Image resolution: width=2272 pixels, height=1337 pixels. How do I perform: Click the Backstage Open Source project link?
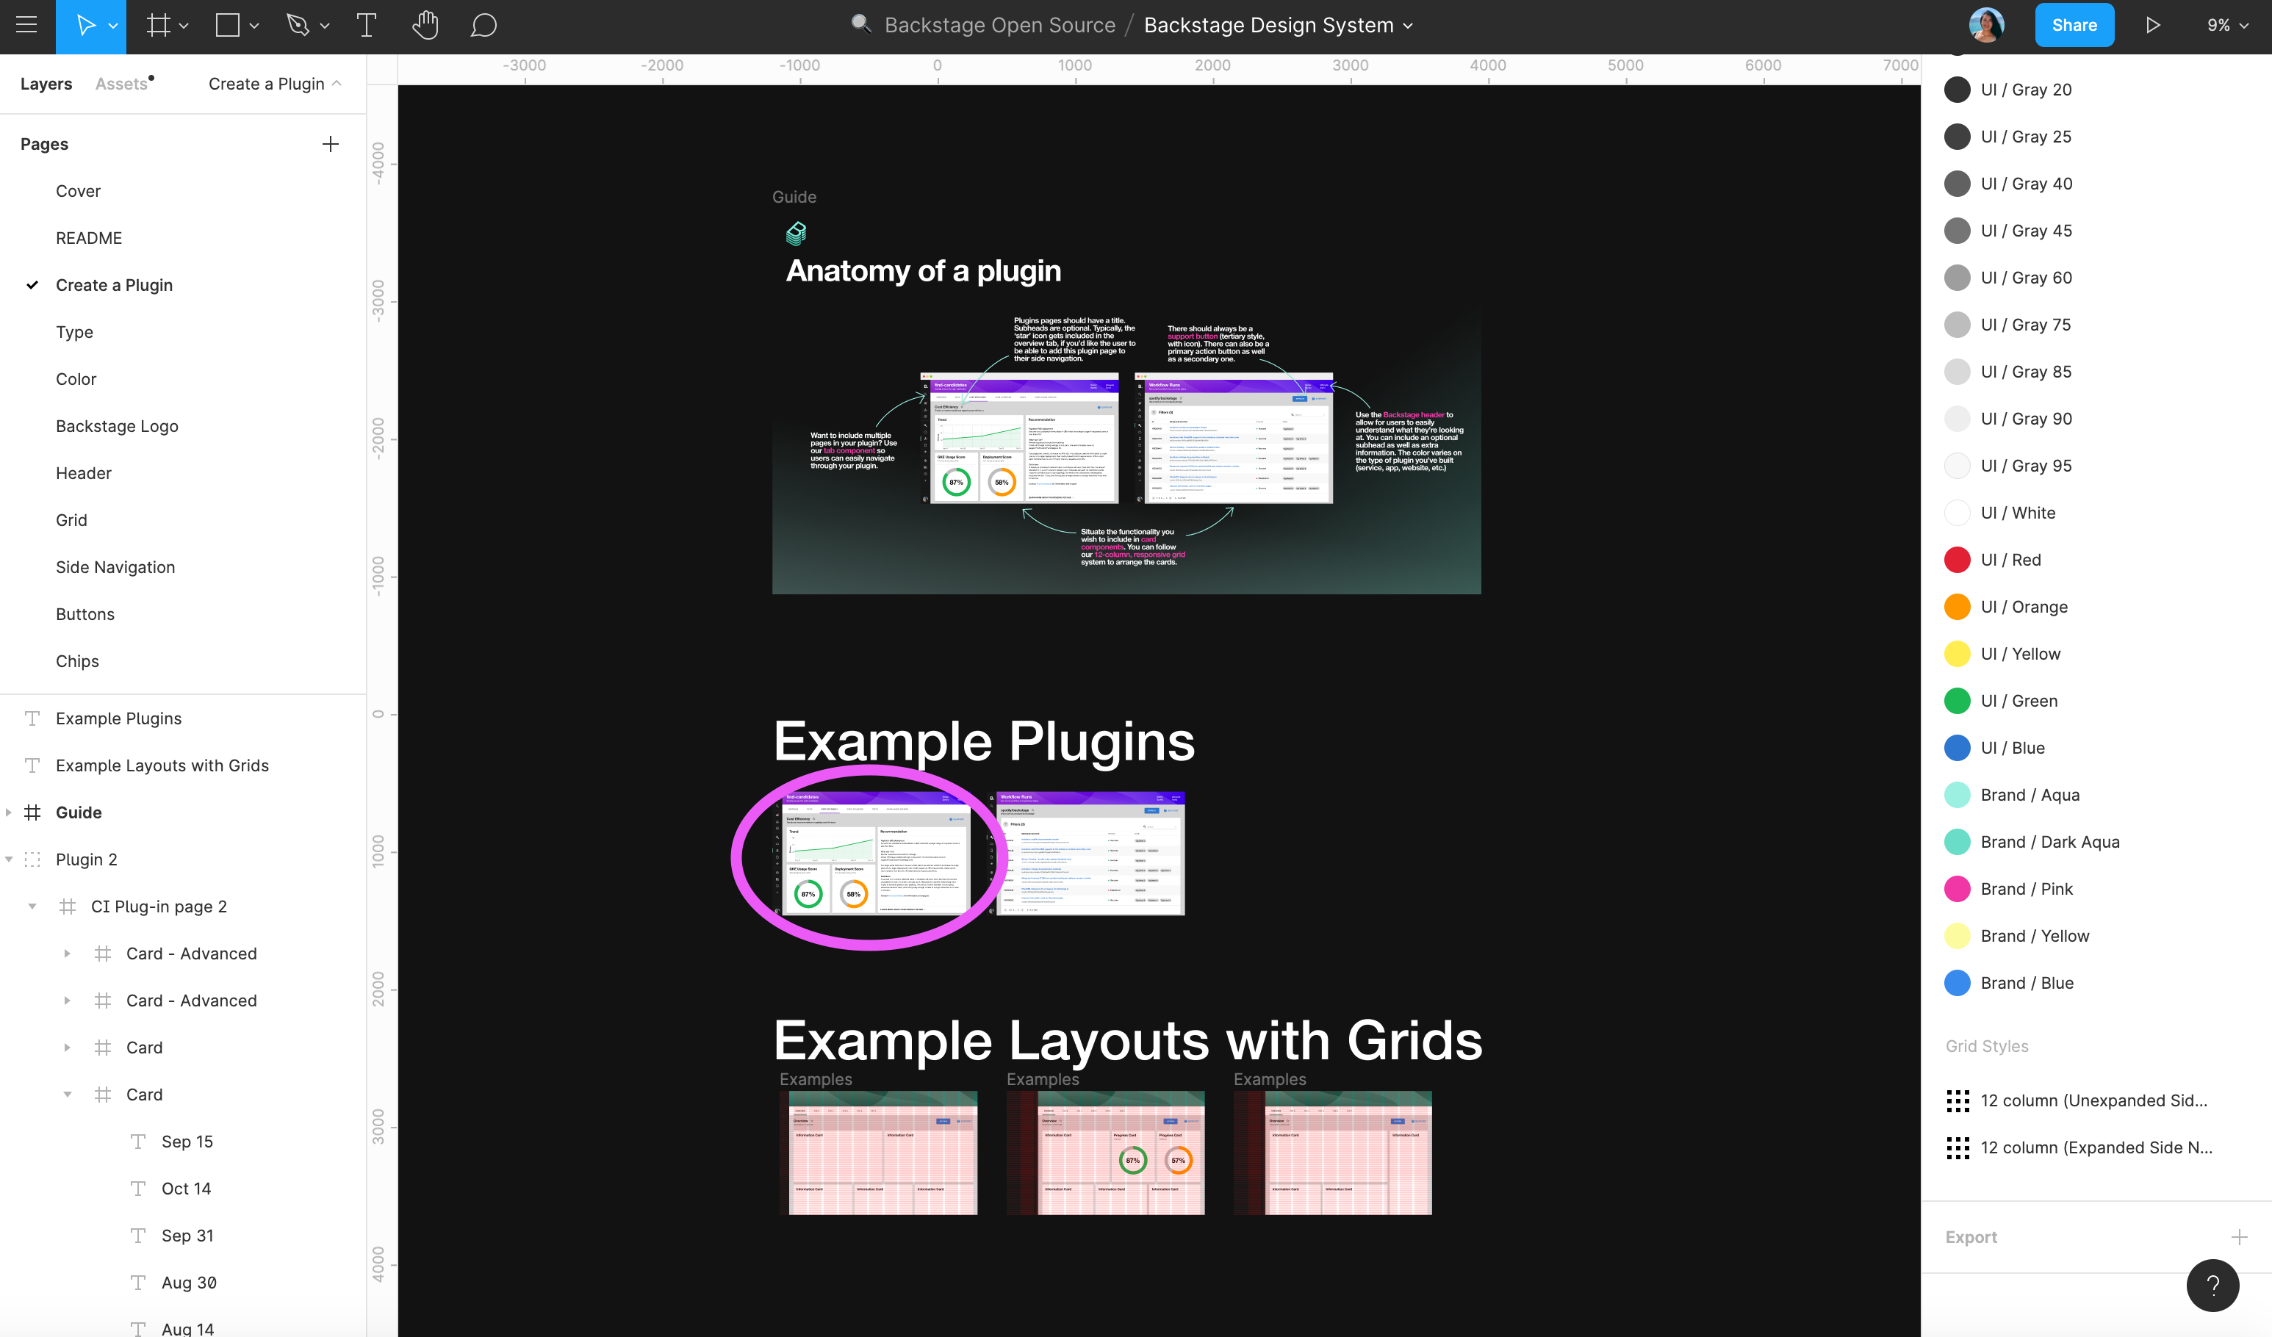point(1000,25)
